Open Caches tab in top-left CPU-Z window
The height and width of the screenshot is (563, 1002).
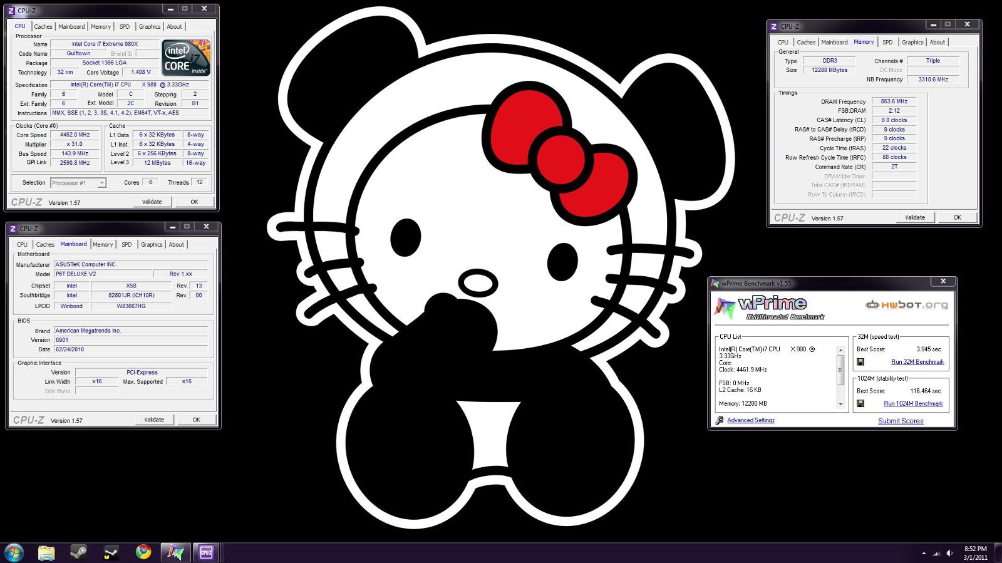click(x=43, y=26)
